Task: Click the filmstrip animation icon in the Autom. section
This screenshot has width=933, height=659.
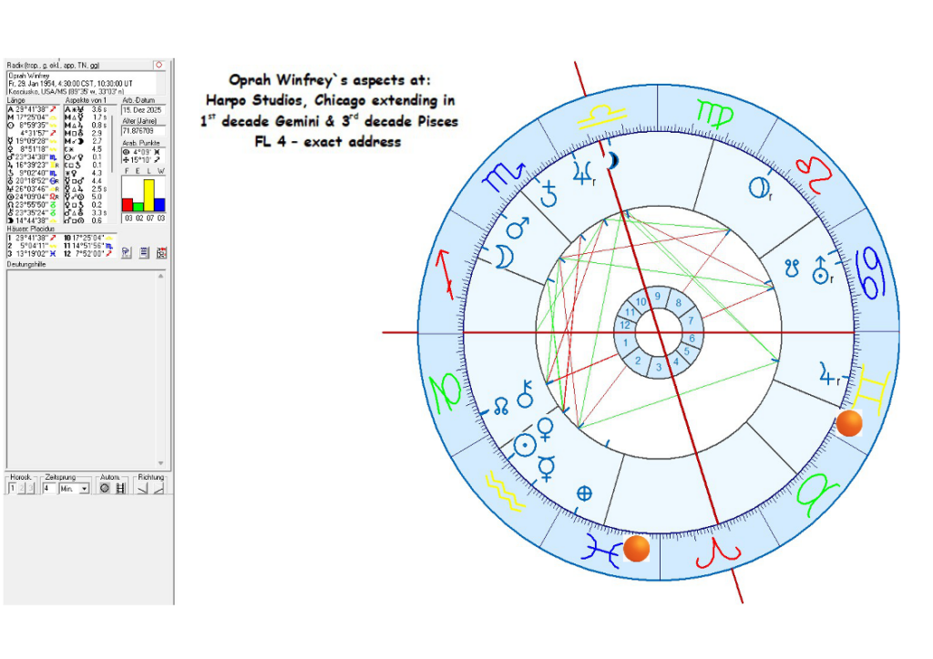Action: [120, 488]
